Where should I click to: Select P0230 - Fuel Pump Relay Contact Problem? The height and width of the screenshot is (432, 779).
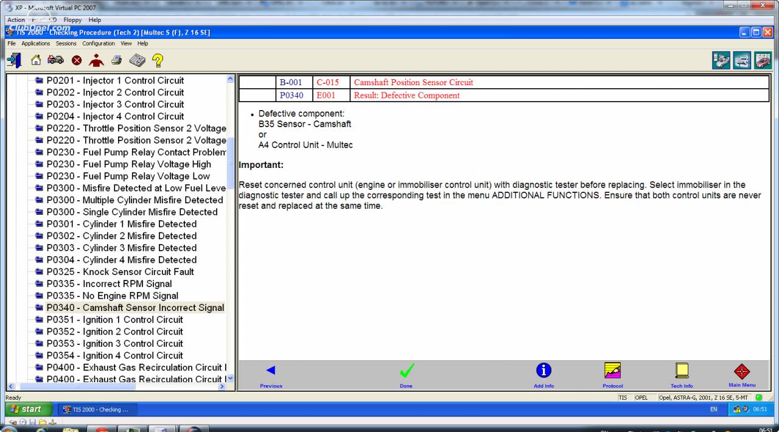click(136, 152)
